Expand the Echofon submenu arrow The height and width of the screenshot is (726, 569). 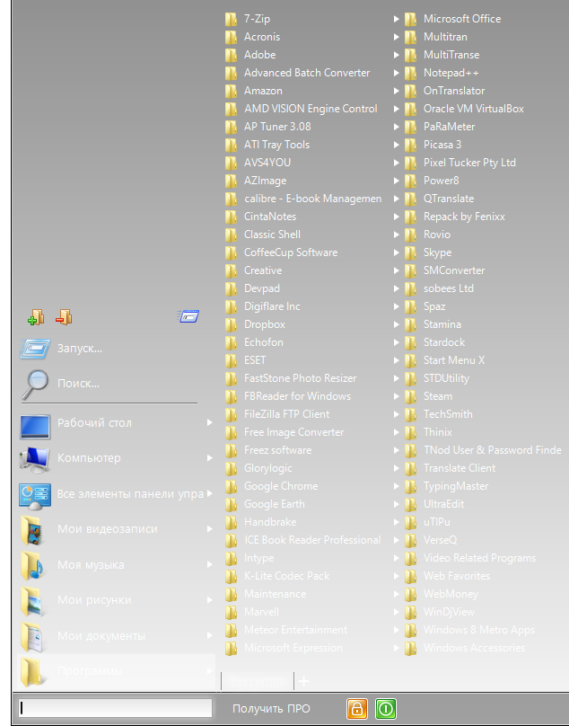click(x=396, y=342)
